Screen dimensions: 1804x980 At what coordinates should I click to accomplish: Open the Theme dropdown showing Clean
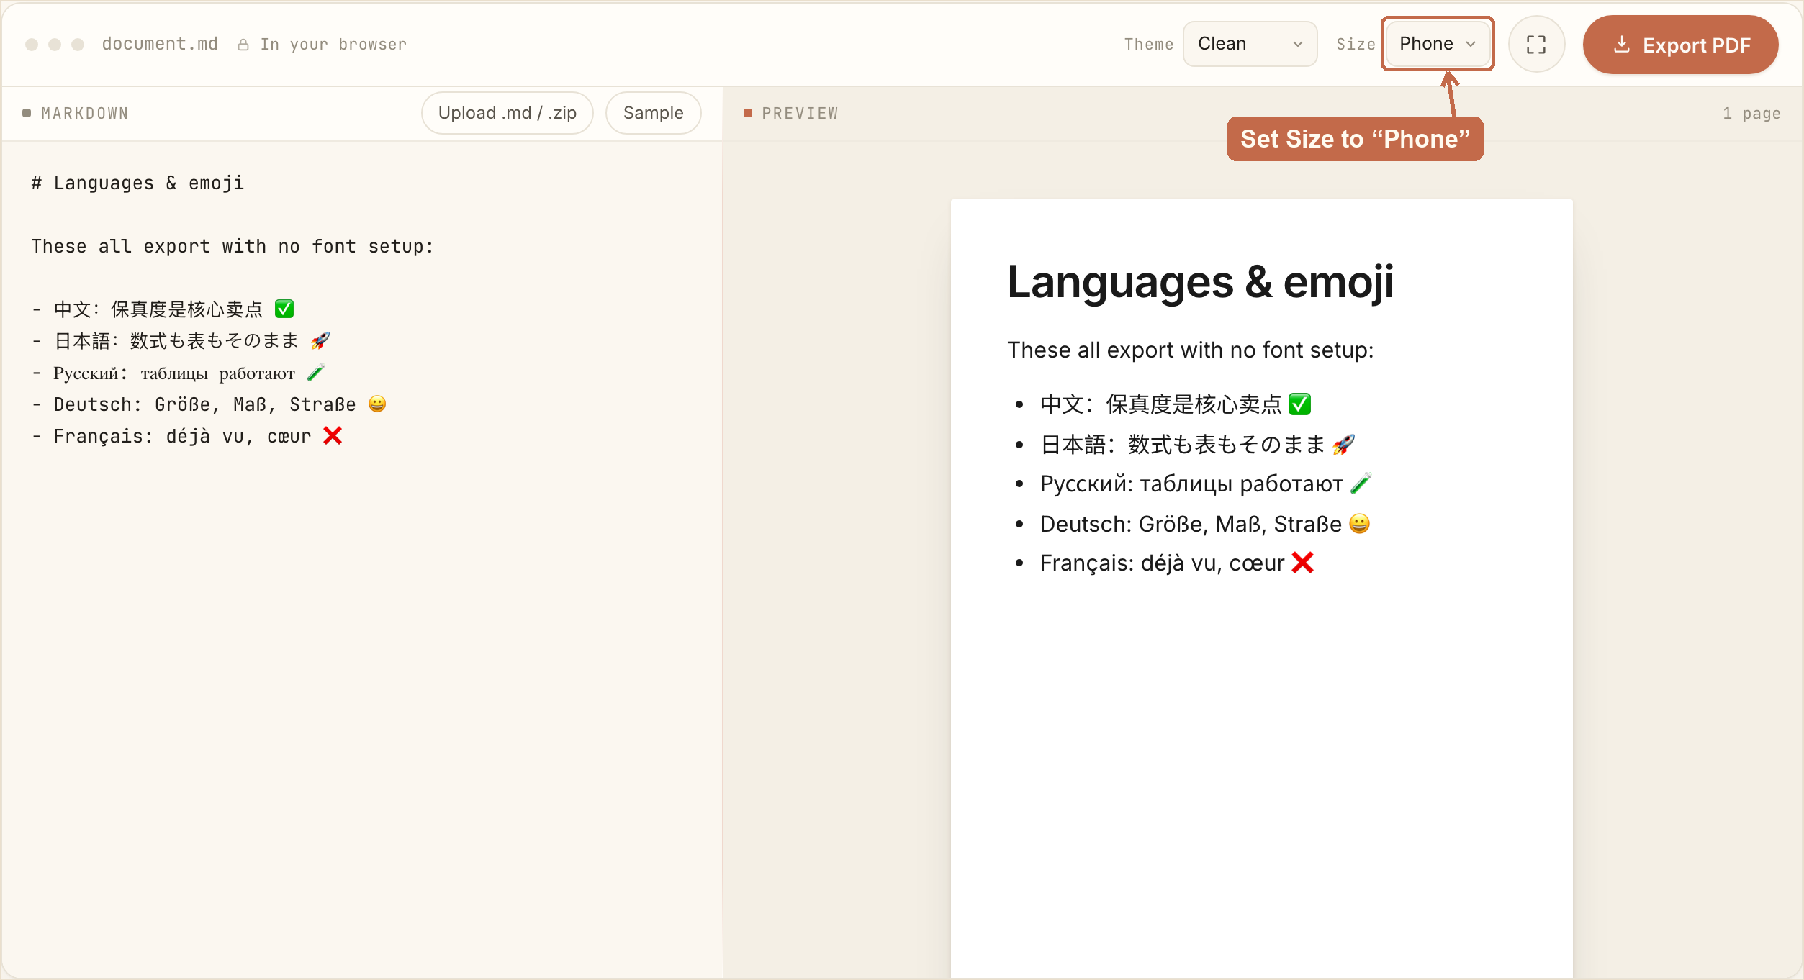1250,44
